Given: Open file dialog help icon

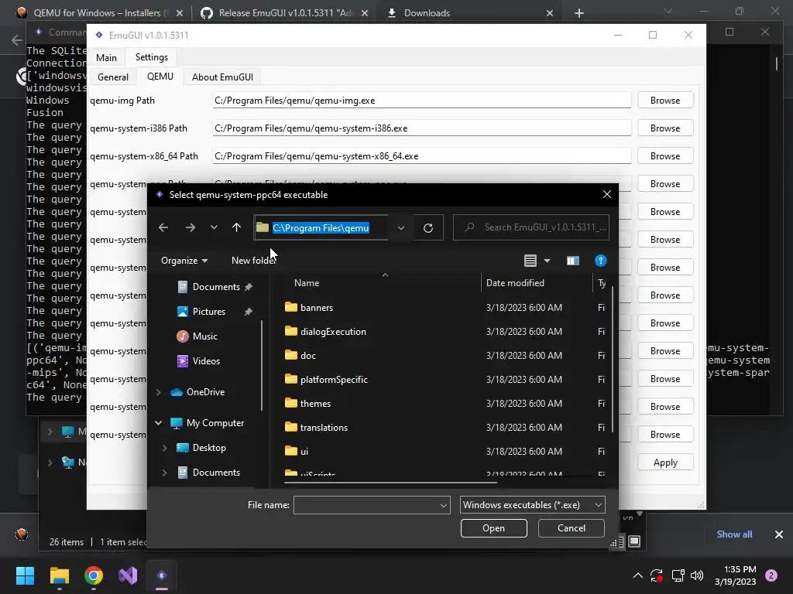Looking at the screenshot, I should [600, 261].
